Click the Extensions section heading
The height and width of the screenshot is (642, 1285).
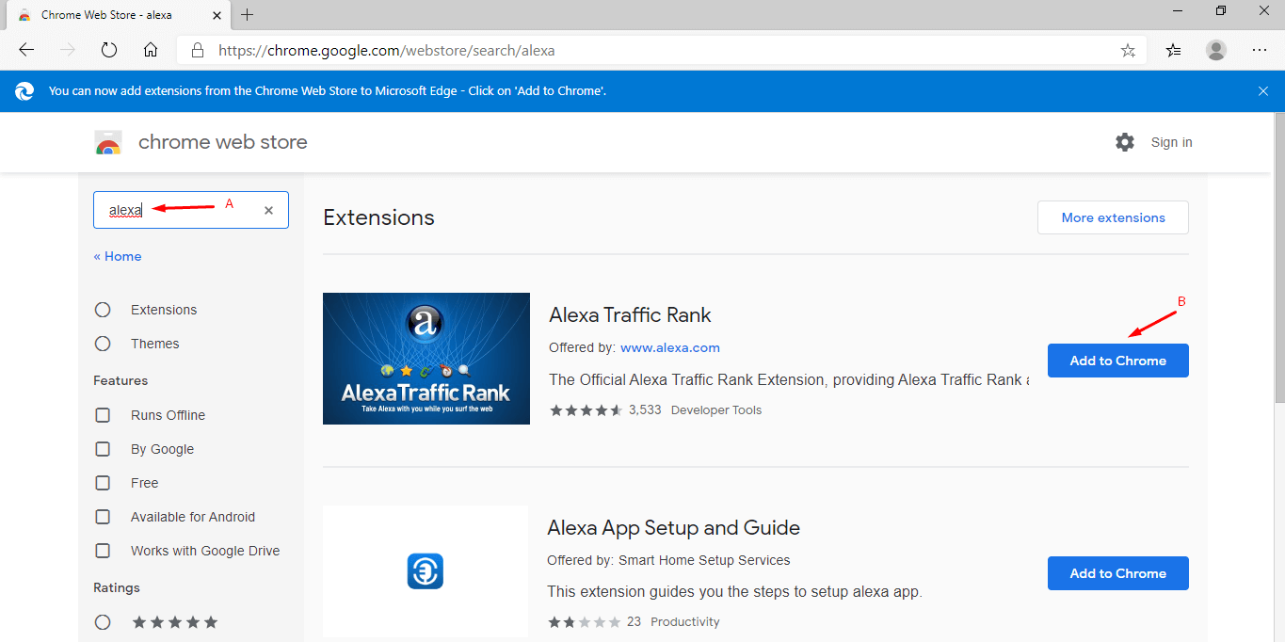[378, 217]
